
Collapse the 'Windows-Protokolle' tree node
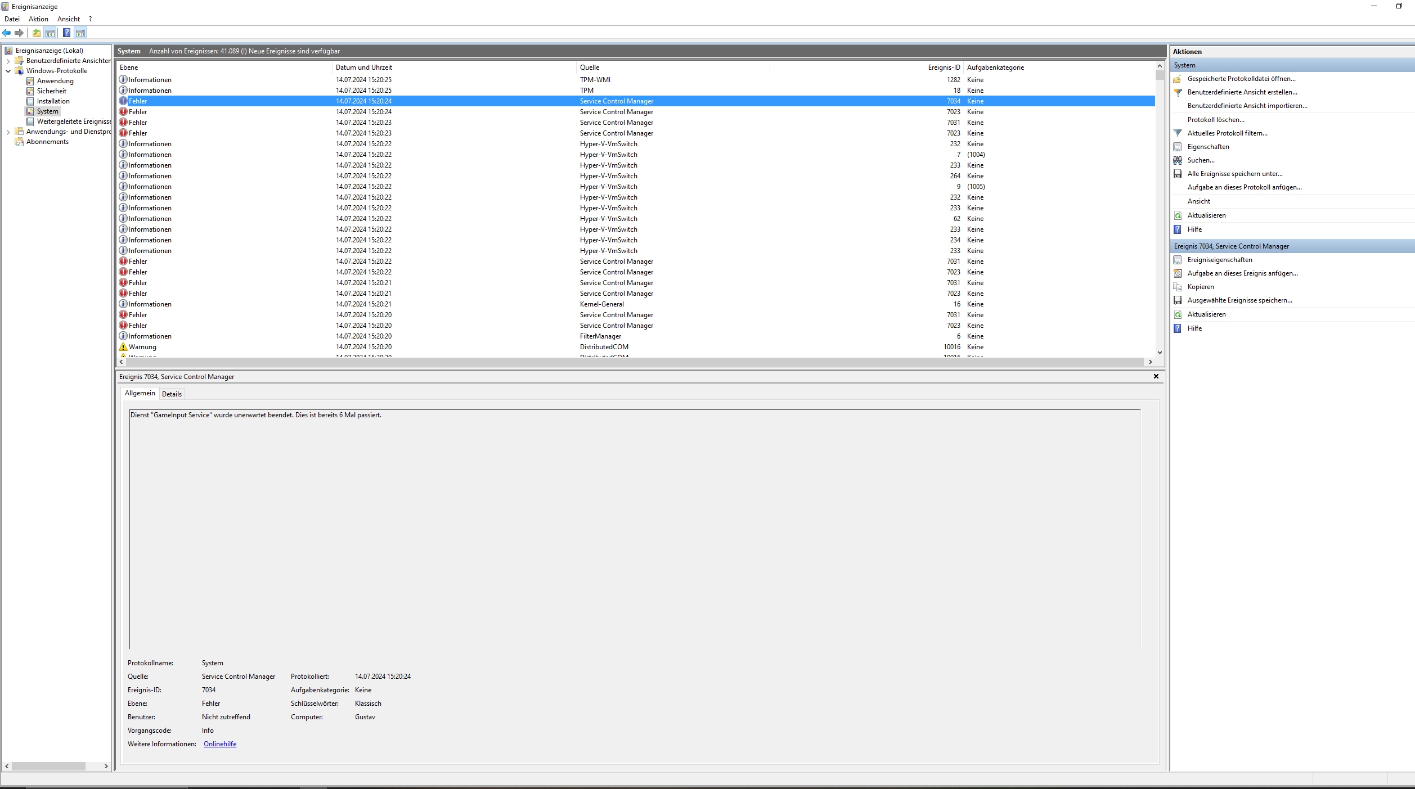8,71
